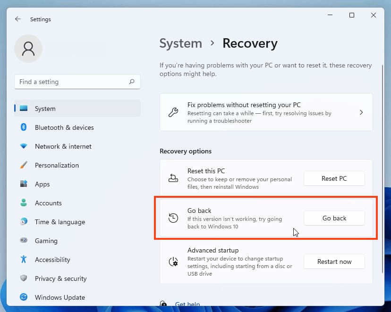This screenshot has height=312, width=391.
Task: Click the user profile avatar
Action: pos(28,49)
